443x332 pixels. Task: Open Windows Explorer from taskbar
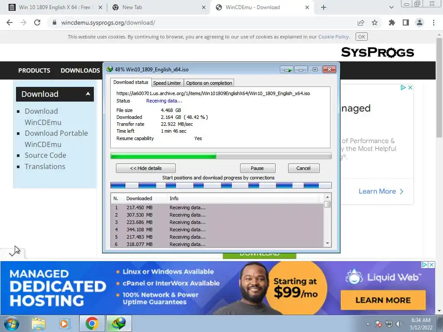[39, 324]
